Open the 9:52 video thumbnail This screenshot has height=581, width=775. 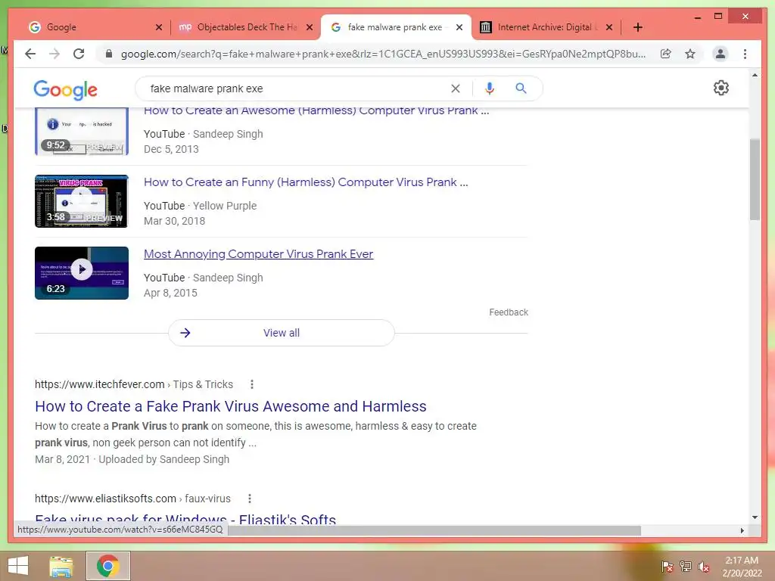coord(82,132)
